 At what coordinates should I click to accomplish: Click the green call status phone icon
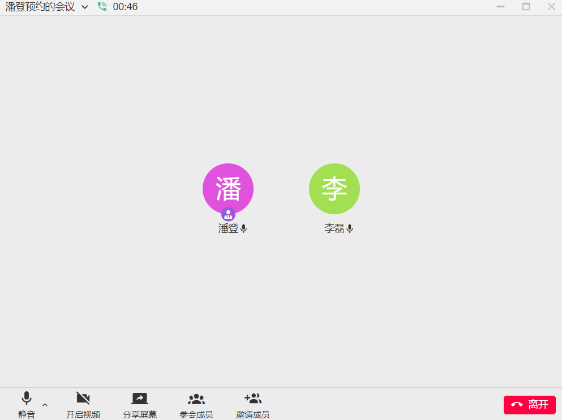coord(102,7)
